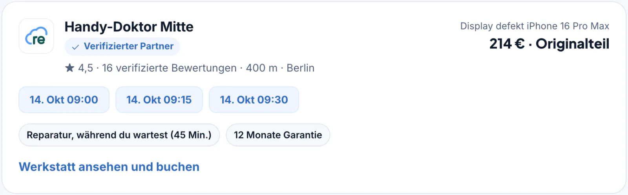Click the Handy-Doktor Mitte cloud logo

[x=37, y=36]
